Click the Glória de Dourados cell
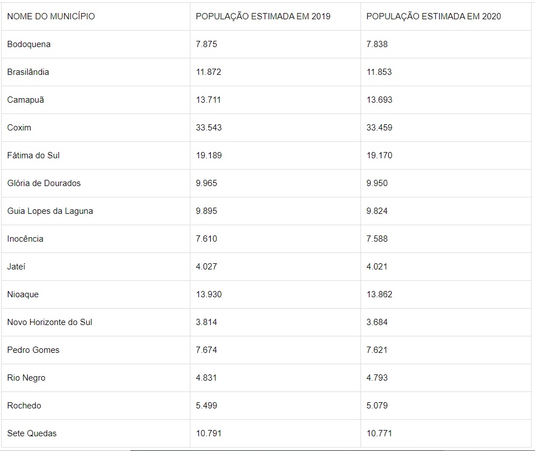The width and height of the screenshot is (535, 451). [x=44, y=183]
